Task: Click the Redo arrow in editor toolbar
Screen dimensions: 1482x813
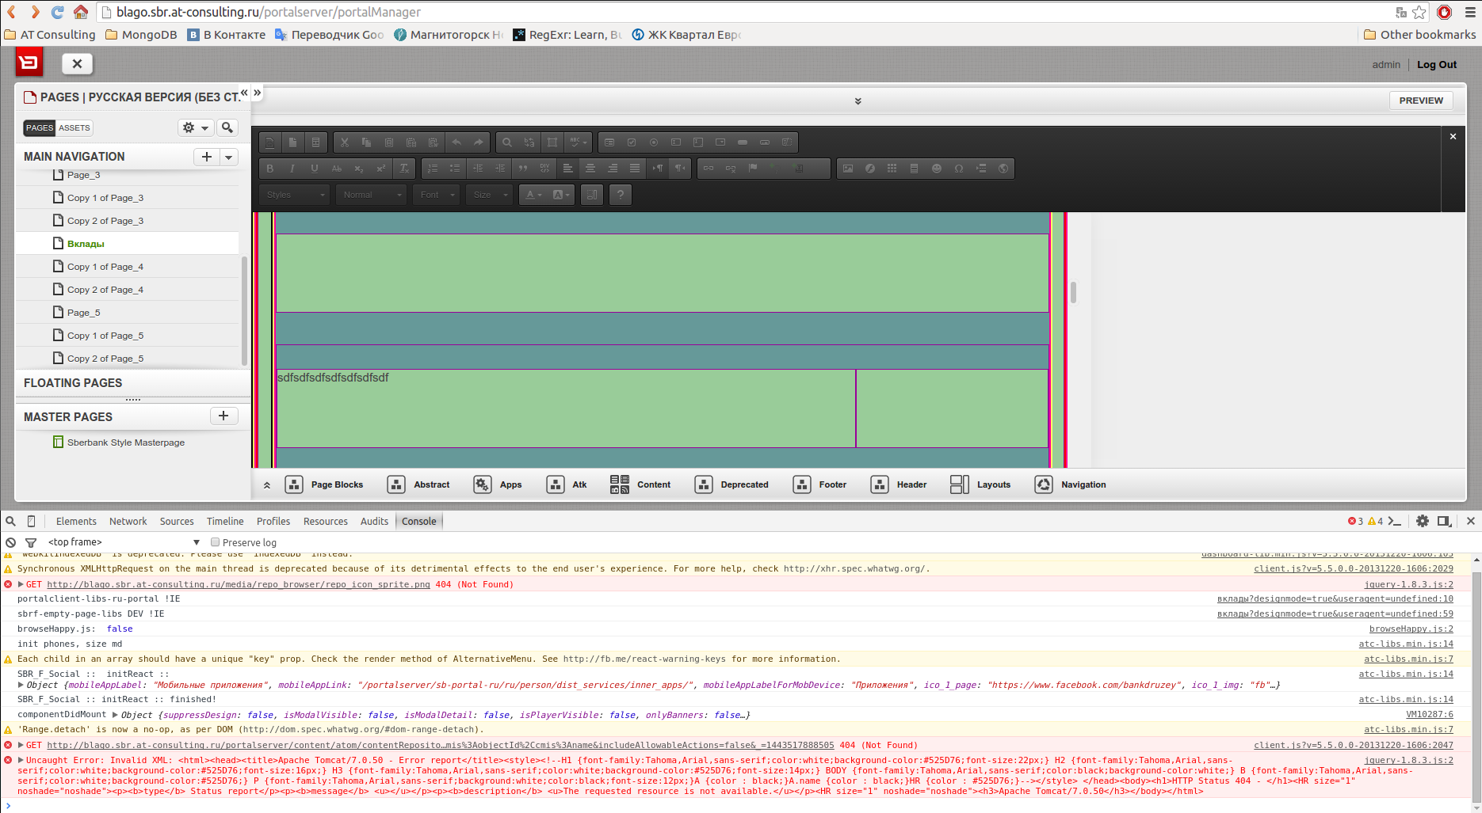Action: tap(479, 142)
